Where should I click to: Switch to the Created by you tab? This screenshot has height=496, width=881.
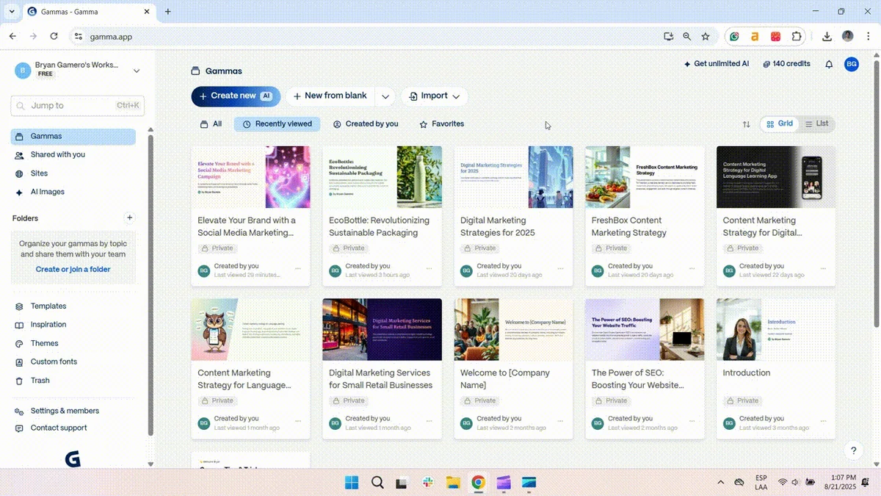pos(366,123)
